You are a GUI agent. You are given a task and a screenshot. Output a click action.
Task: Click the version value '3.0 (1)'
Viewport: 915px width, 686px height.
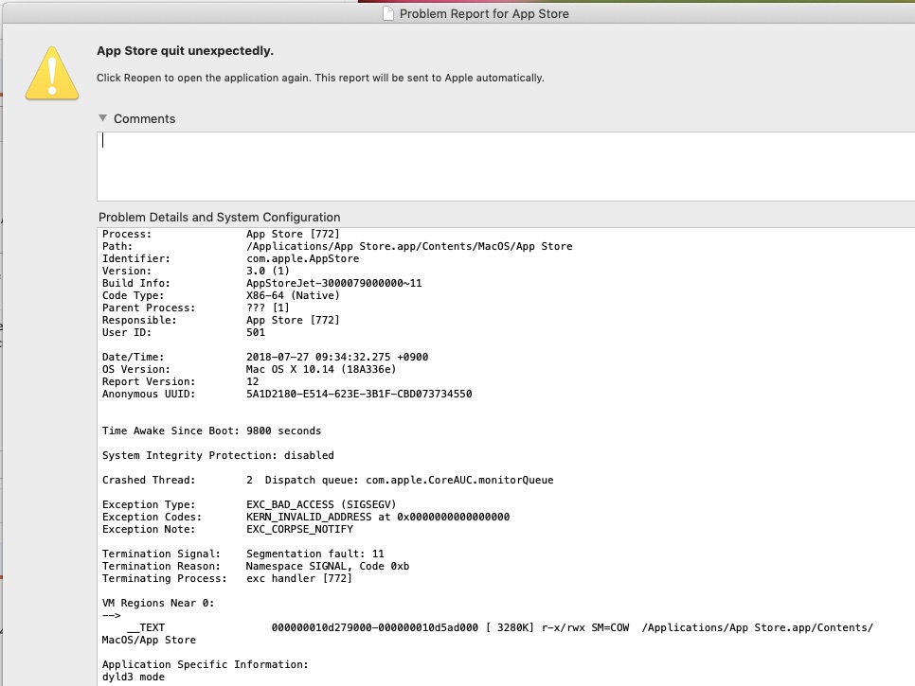267,271
